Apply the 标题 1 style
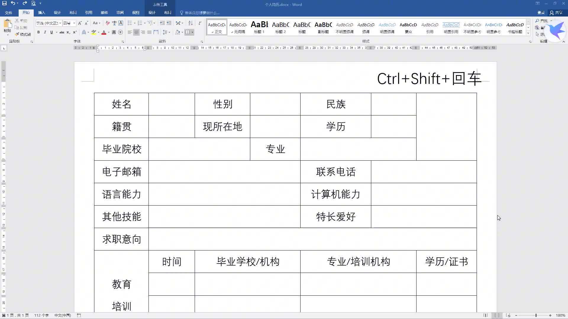Viewport: 568px width, 319px height. (259, 27)
